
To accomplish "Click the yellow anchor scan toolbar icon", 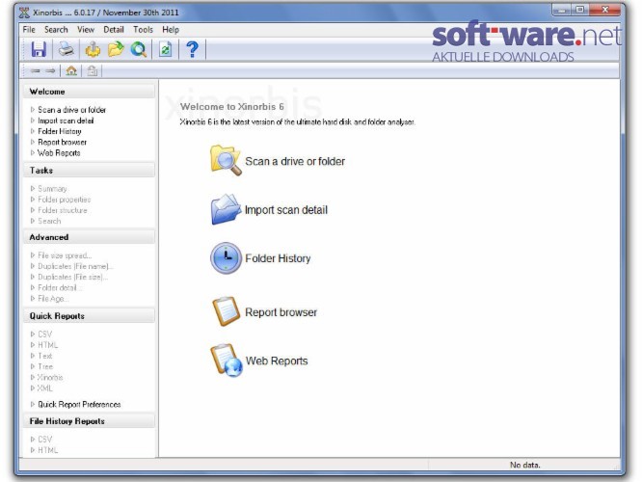I will tap(93, 49).
